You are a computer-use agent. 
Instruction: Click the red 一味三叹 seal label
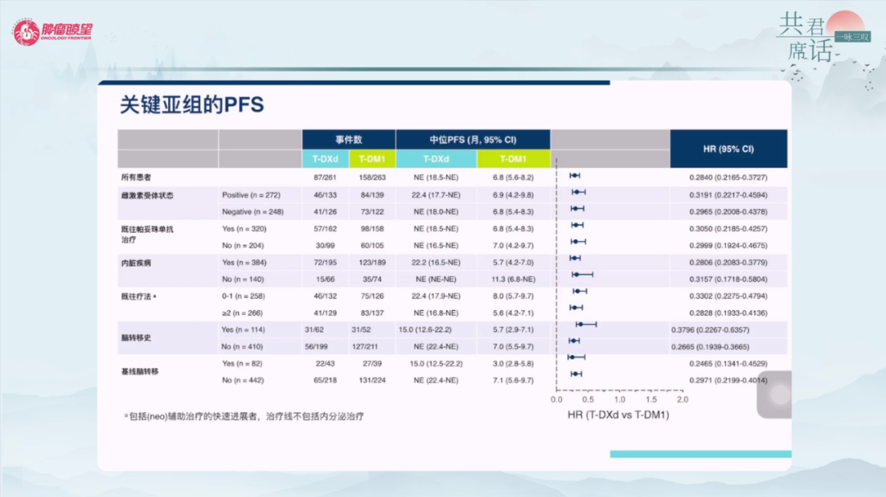(x=852, y=37)
